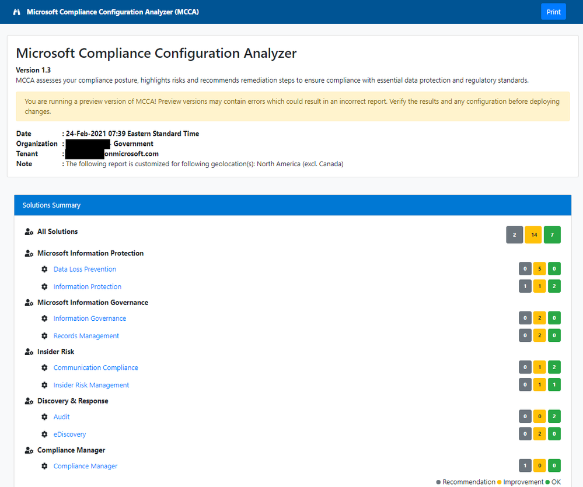583x487 pixels.
Task: Open the Communication Compliance link
Action: coord(96,367)
